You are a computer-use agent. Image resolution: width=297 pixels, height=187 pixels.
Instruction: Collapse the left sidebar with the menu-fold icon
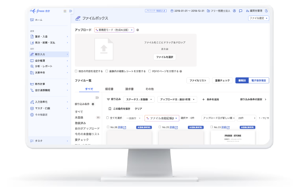pos(71,11)
